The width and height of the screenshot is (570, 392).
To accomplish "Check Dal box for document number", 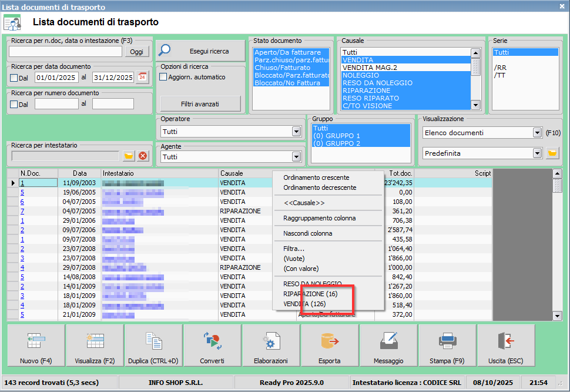I will pos(15,104).
